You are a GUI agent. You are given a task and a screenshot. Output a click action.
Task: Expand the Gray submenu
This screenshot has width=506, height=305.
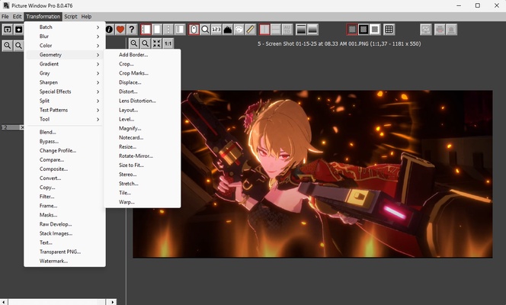[x=65, y=73]
